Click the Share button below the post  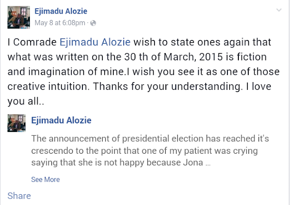click(x=19, y=196)
